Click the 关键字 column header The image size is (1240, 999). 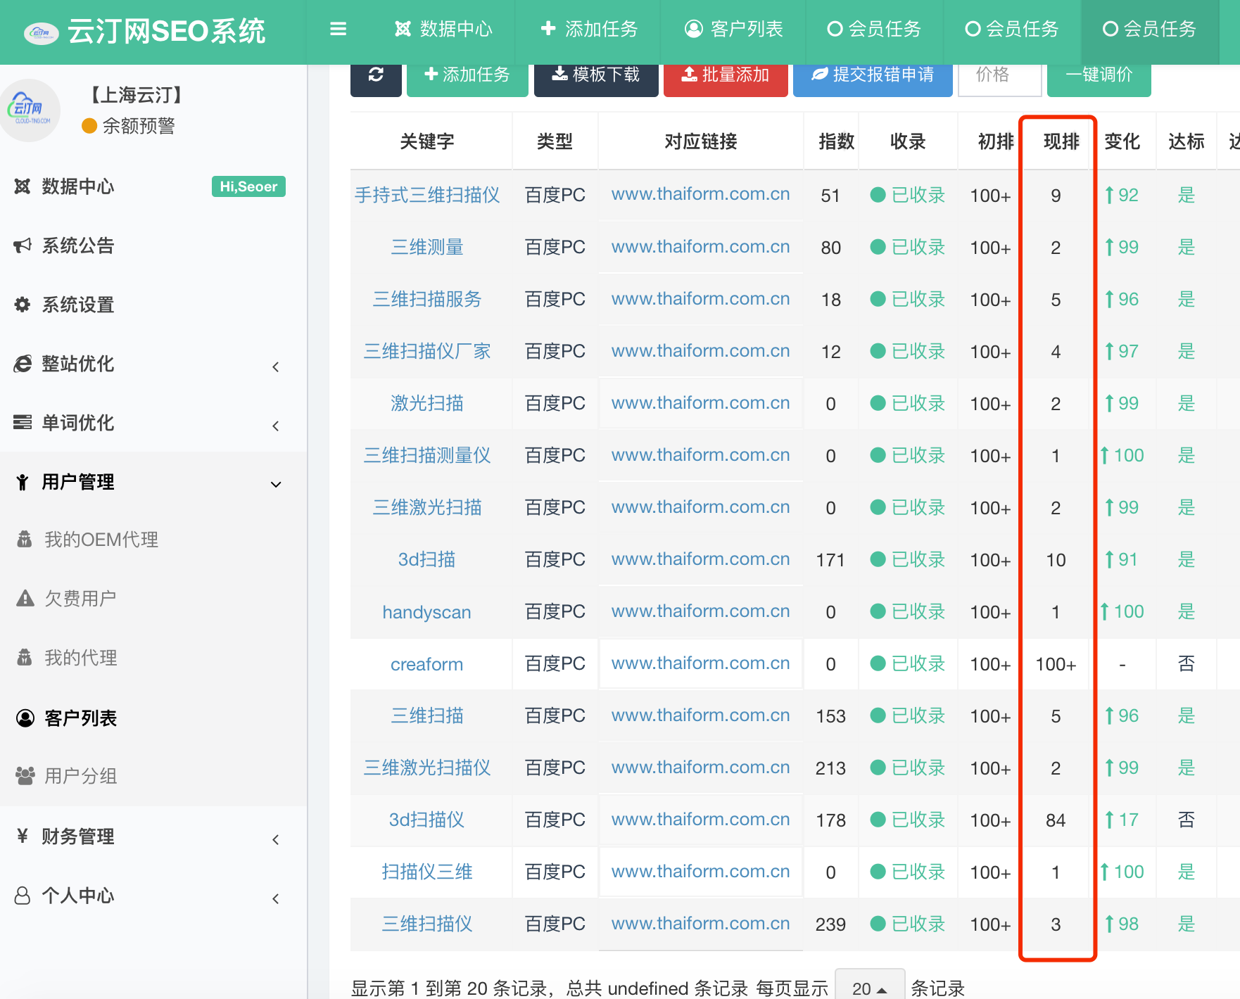(427, 141)
